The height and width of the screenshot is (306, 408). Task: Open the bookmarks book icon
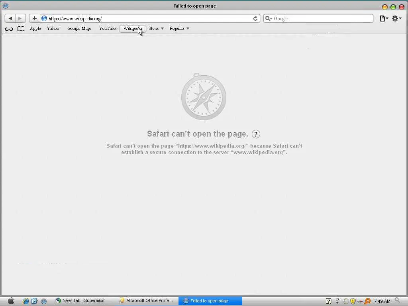21,29
